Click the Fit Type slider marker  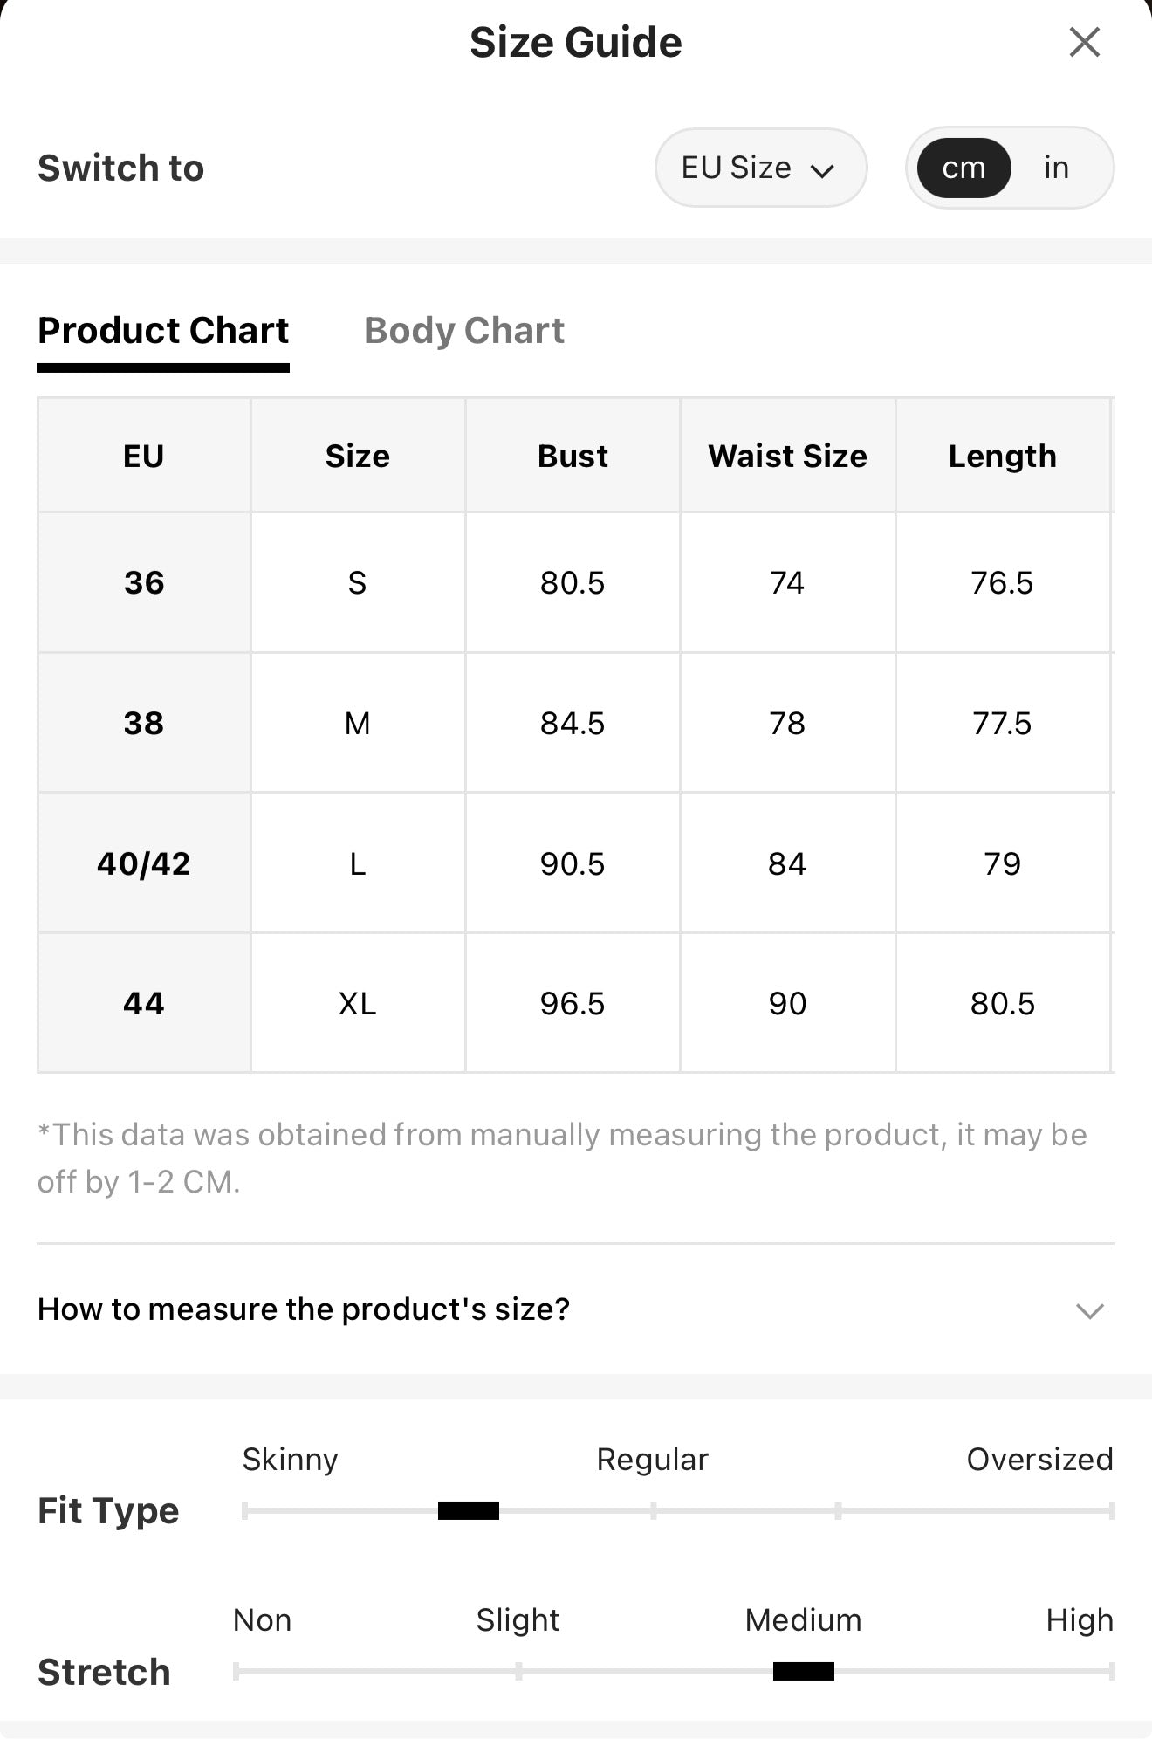tap(469, 1511)
